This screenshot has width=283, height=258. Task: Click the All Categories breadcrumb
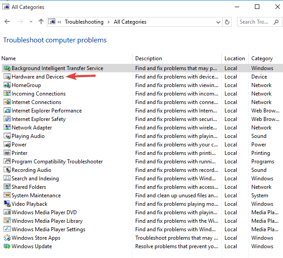click(x=130, y=22)
